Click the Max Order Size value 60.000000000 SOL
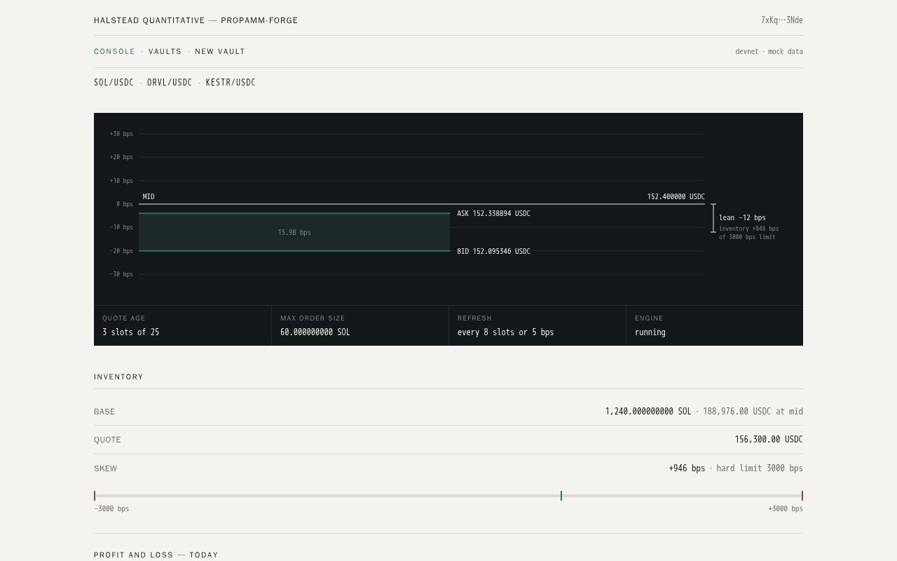897x561 pixels. [315, 332]
